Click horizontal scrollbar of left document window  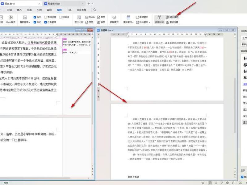point(35,178)
